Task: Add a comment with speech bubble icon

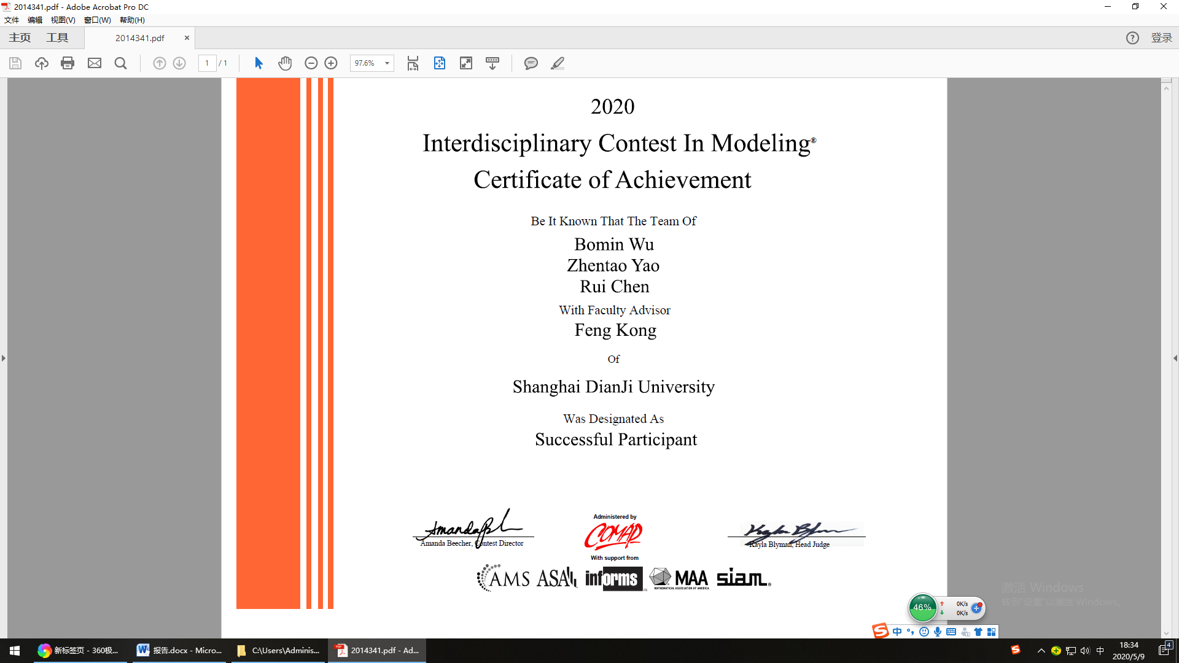Action: (x=531, y=63)
